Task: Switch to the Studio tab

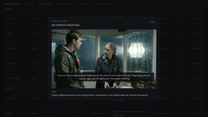Action: click(59, 4)
